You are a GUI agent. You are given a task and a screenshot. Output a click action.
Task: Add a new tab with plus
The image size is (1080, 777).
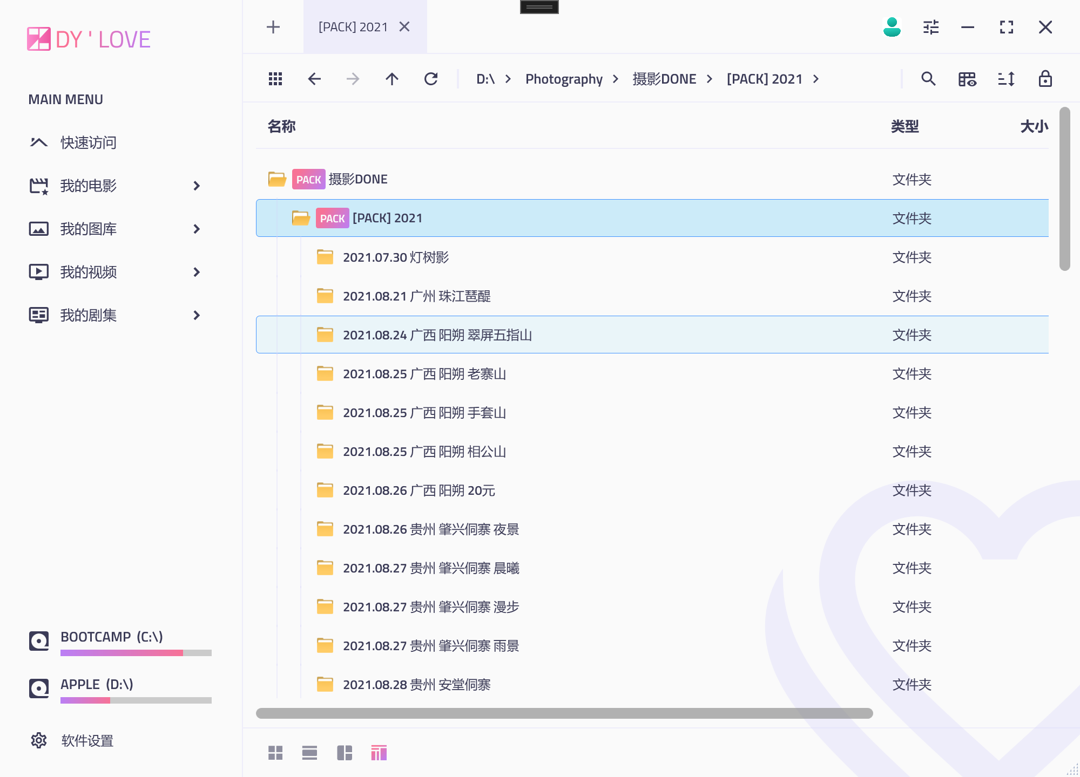coord(273,27)
